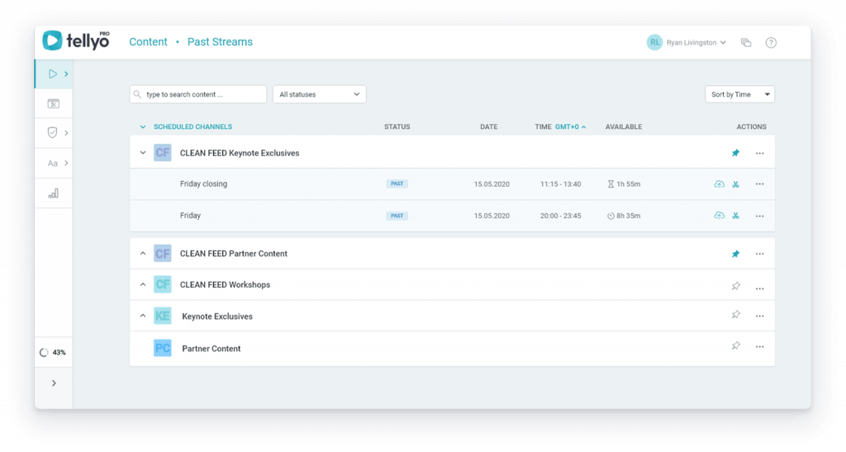Click scissors clip icon for Friday closing
846x452 pixels.
click(735, 184)
